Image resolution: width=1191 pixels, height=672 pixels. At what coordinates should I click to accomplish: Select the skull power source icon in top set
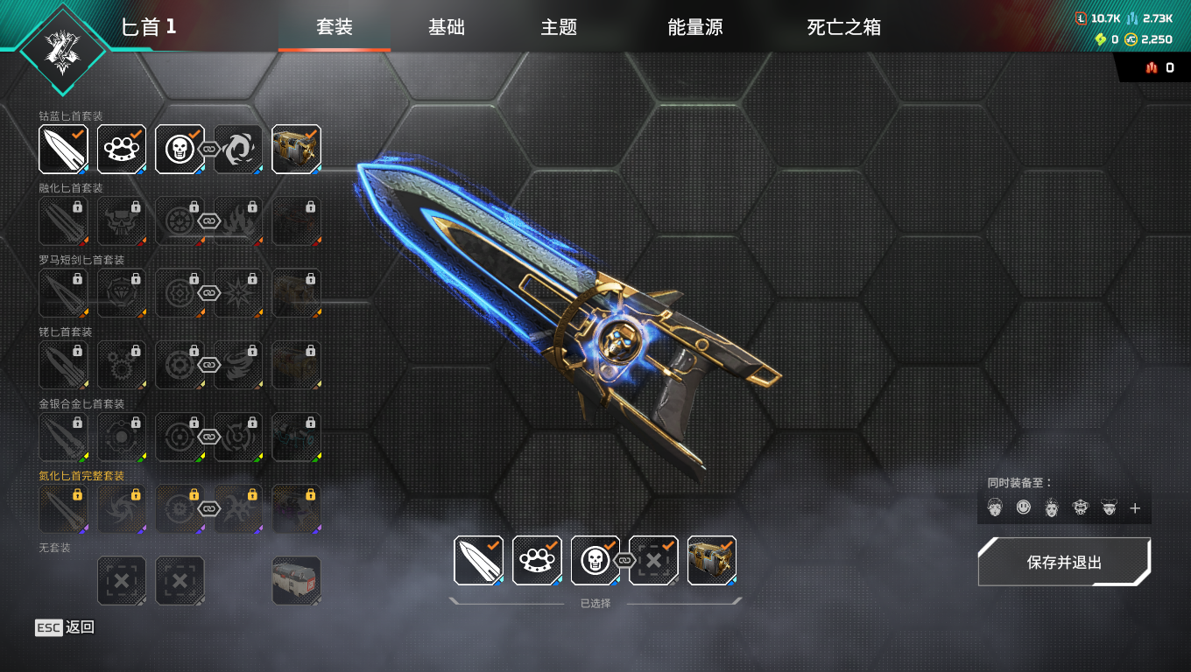[180, 149]
